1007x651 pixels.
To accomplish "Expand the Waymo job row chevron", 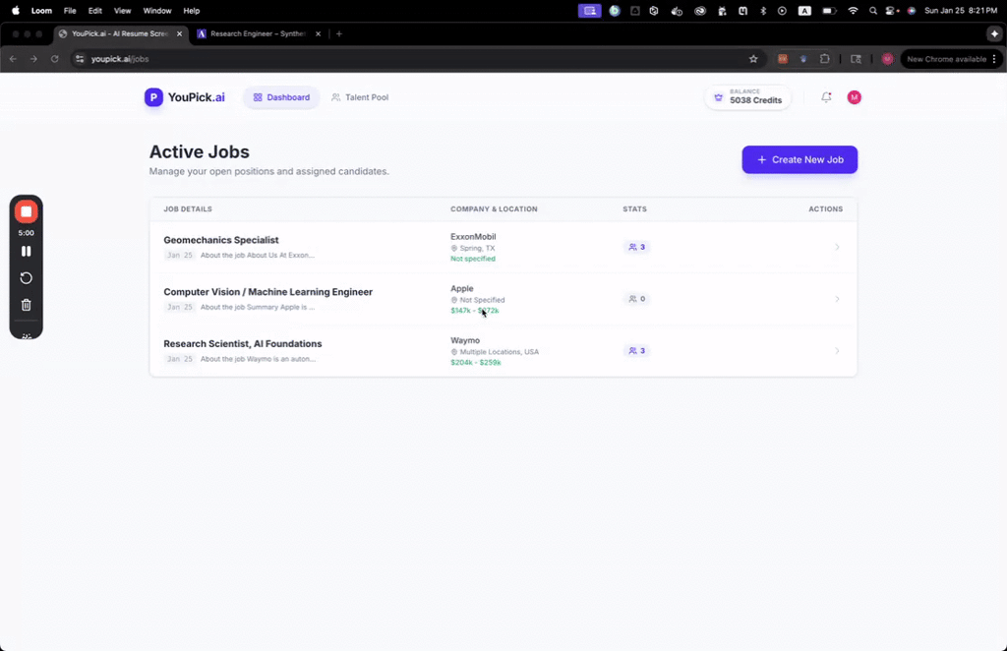I will pos(837,351).
